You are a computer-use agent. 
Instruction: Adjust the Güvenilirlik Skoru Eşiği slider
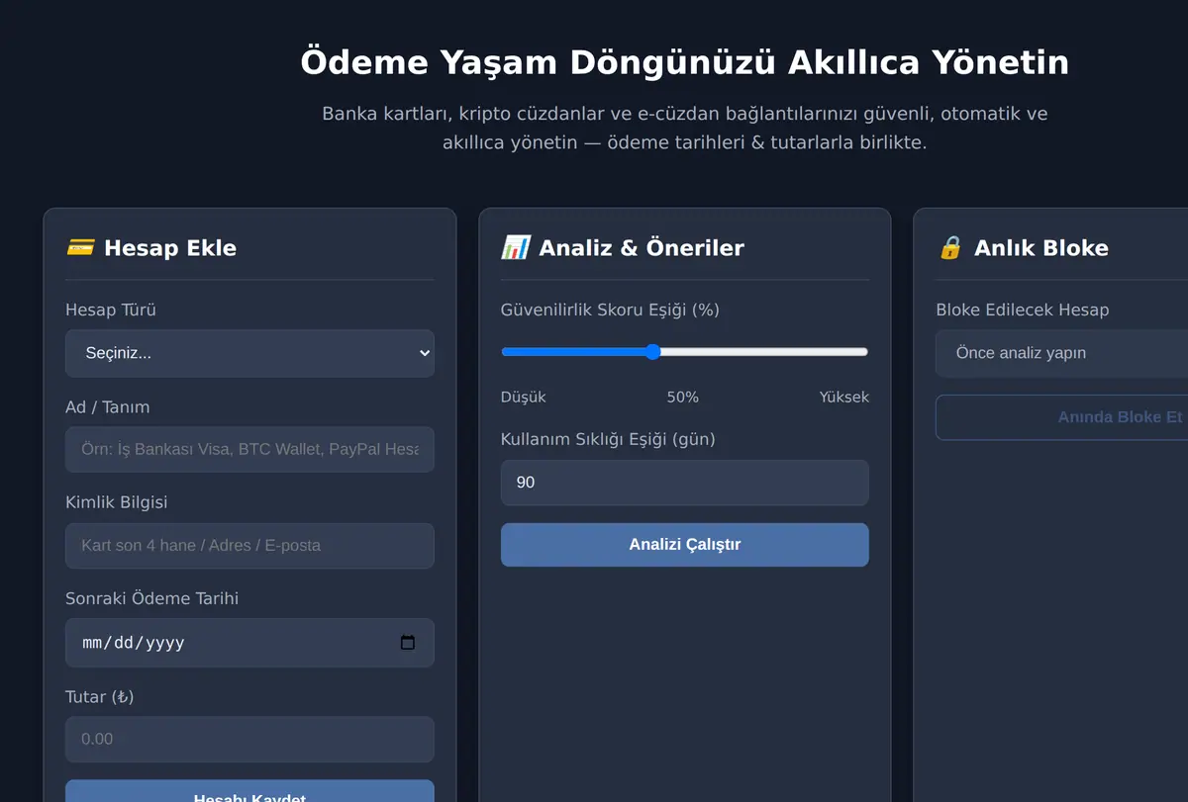(685, 352)
